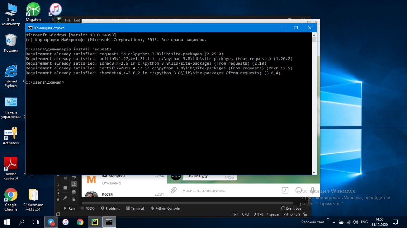Open the bot commands slash icon in Telegram
This screenshot has width=407, height=228.
click(285, 190)
